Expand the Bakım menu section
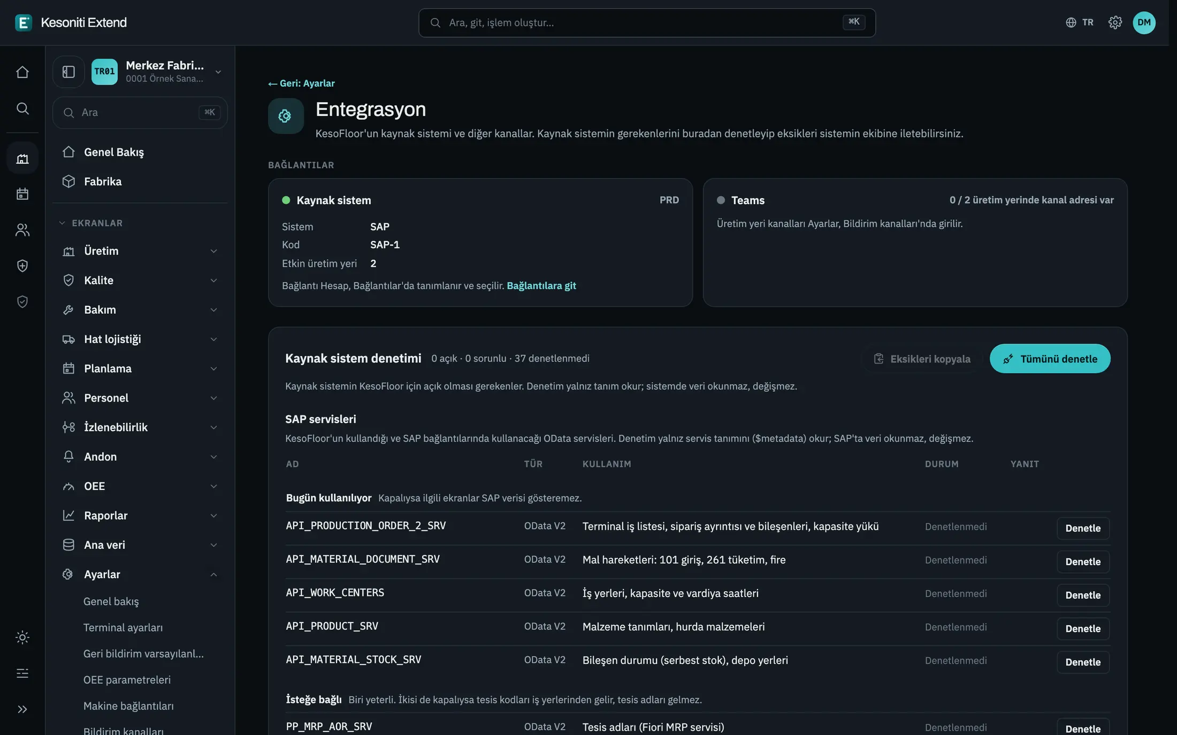The width and height of the screenshot is (1177, 735). [x=140, y=310]
